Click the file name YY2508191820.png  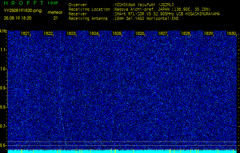pos(23,11)
